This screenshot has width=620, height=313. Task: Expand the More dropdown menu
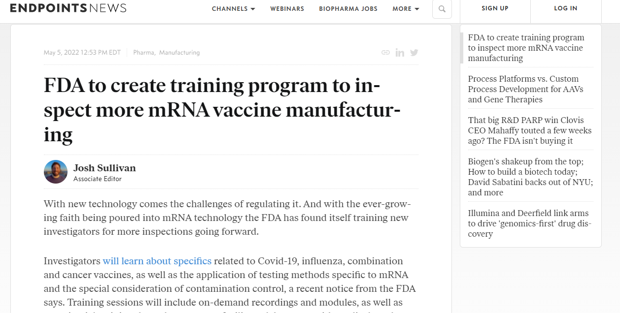click(x=406, y=9)
